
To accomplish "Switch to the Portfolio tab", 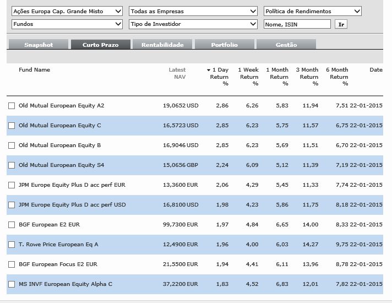I will click(x=225, y=45).
